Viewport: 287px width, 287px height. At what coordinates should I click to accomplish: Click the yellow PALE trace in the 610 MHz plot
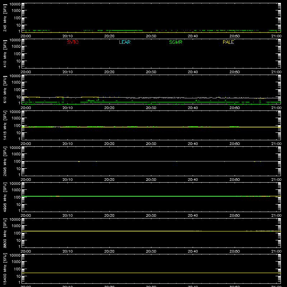coord(151,98)
